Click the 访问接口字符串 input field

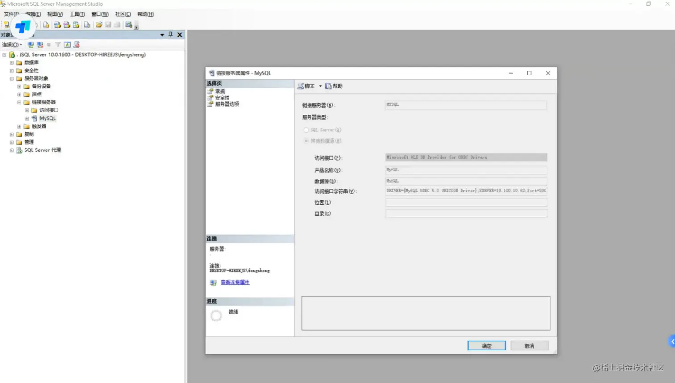click(466, 191)
